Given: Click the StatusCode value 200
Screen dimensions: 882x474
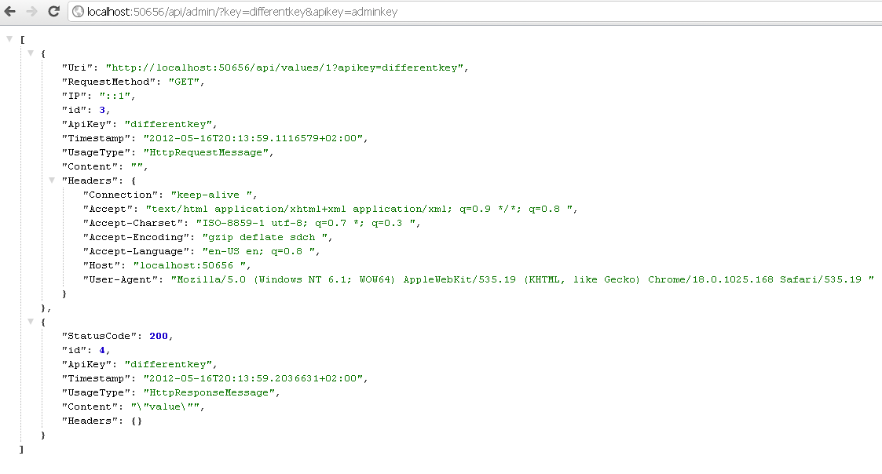Looking at the screenshot, I should tap(159, 336).
